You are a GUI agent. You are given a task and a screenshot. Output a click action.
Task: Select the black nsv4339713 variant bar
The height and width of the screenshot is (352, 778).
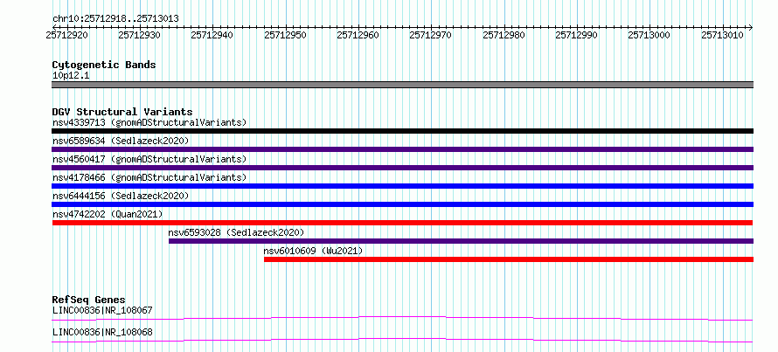point(402,131)
